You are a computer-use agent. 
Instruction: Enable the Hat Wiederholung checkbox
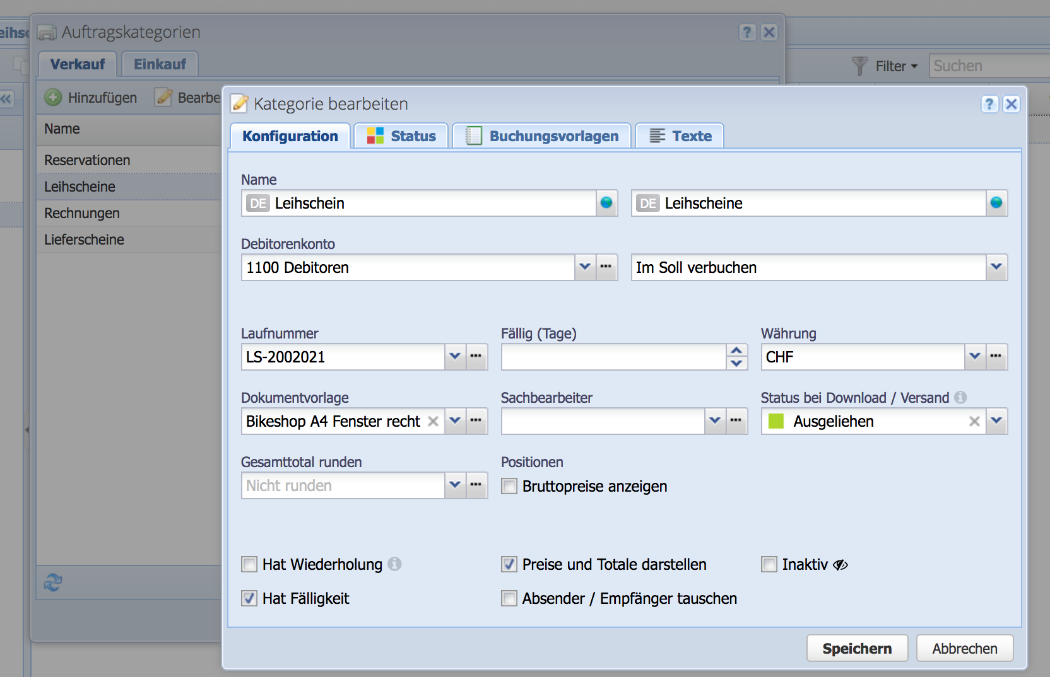pos(249,564)
